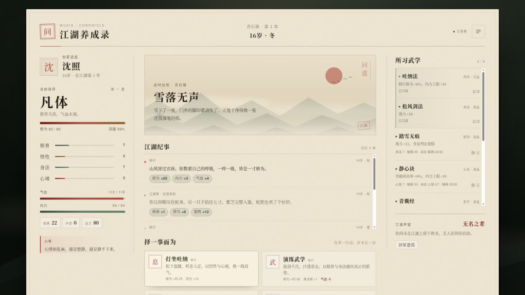Viewport: 525px width, 295px height.
Task: Select the 松风剑法 martial art entry
Action: [438, 113]
